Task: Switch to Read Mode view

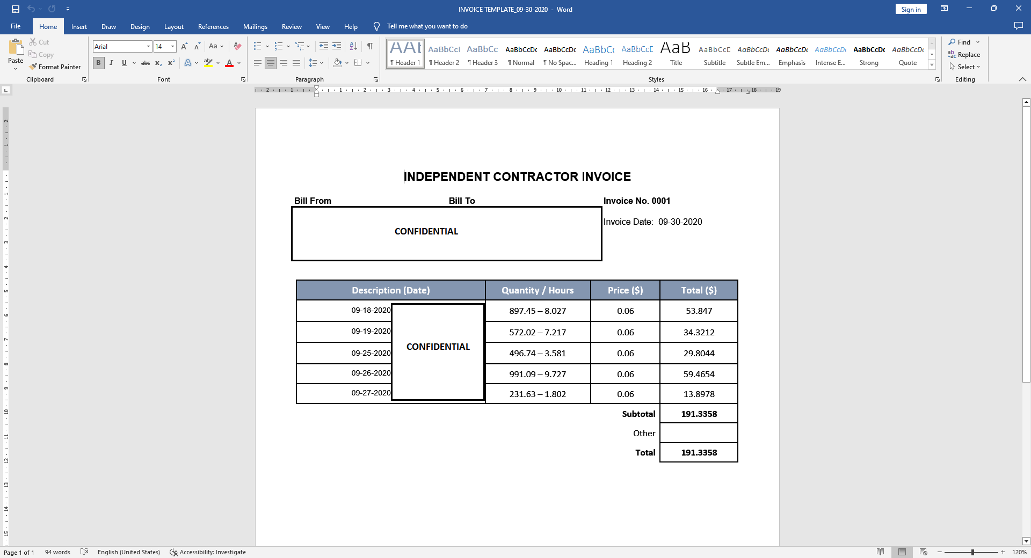Action: point(880,552)
